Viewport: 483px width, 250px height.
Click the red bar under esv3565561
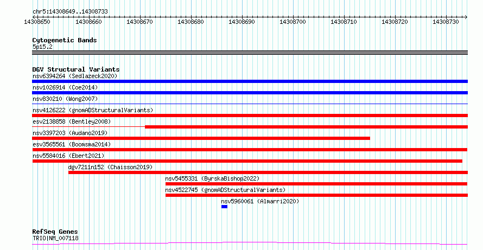250,150
